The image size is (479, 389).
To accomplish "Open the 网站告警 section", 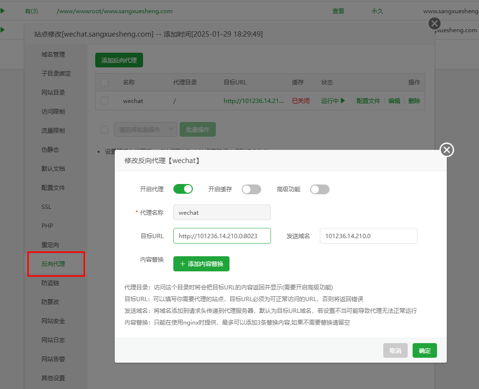I will [53, 359].
